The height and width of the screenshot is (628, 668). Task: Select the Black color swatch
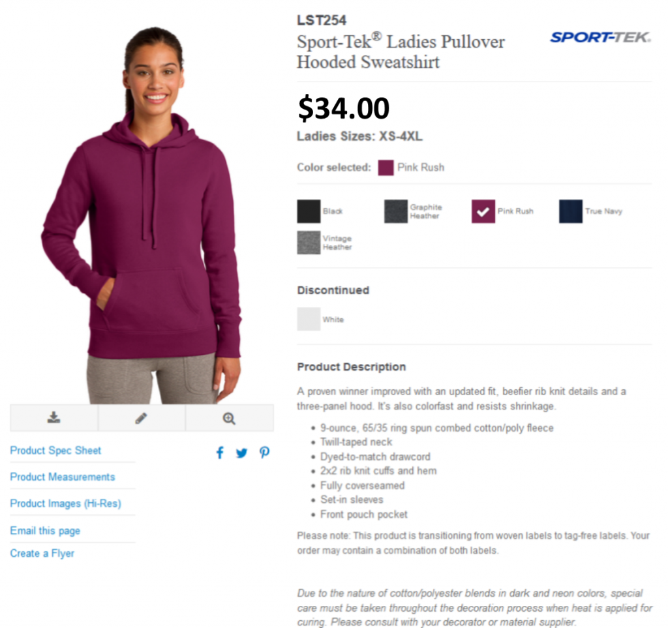309,211
